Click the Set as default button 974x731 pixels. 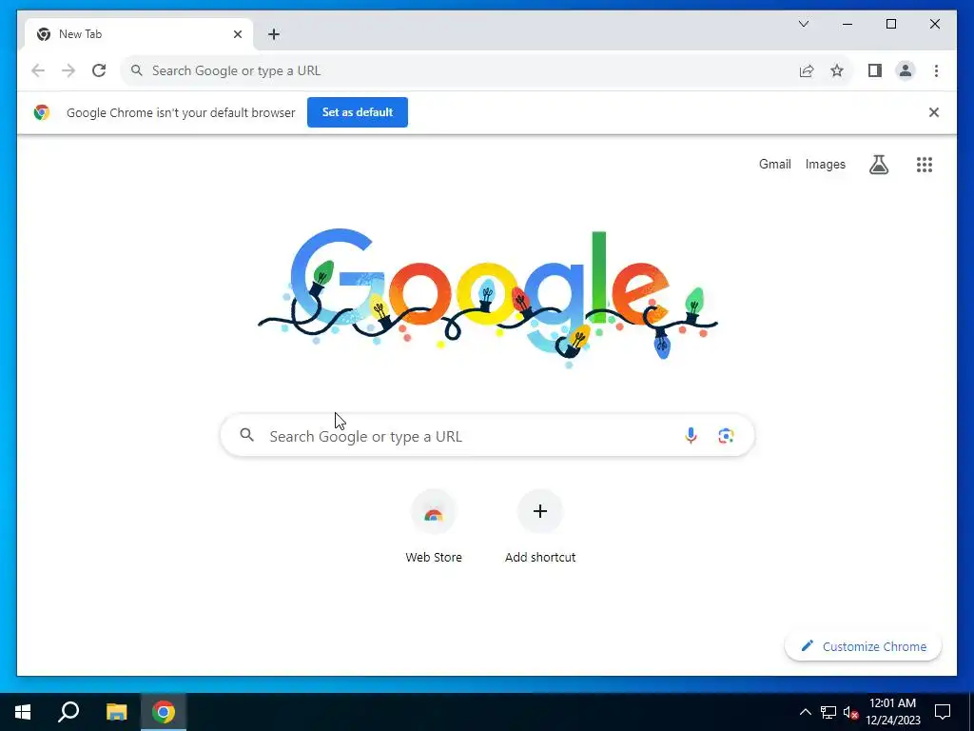pos(358,112)
